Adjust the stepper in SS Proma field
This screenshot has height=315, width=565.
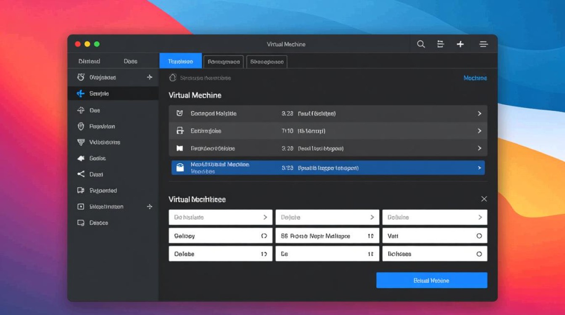[x=370, y=236]
